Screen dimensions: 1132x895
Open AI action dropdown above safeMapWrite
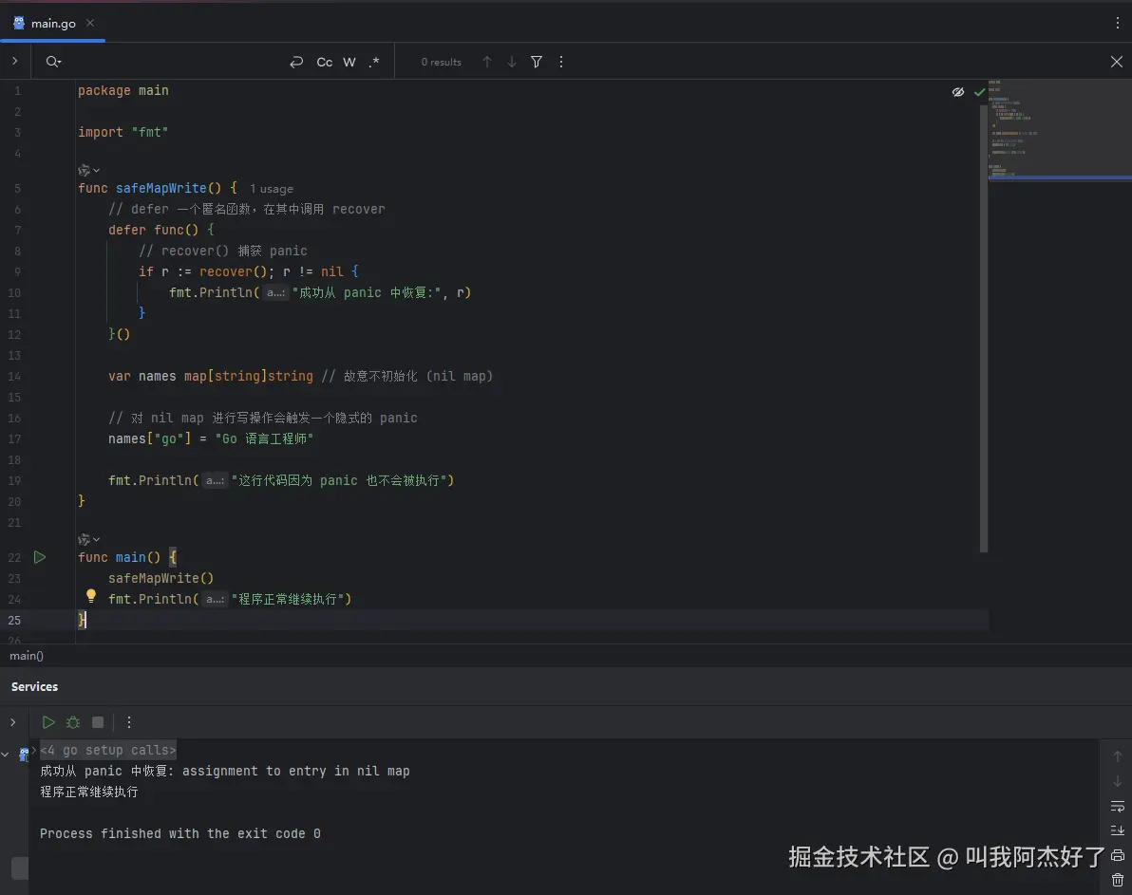[89, 170]
